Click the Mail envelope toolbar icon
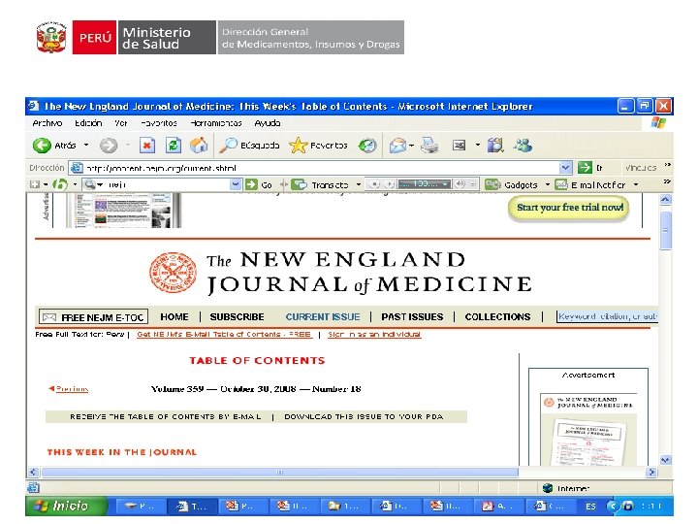The image size is (698, 524). pos(397,146)
